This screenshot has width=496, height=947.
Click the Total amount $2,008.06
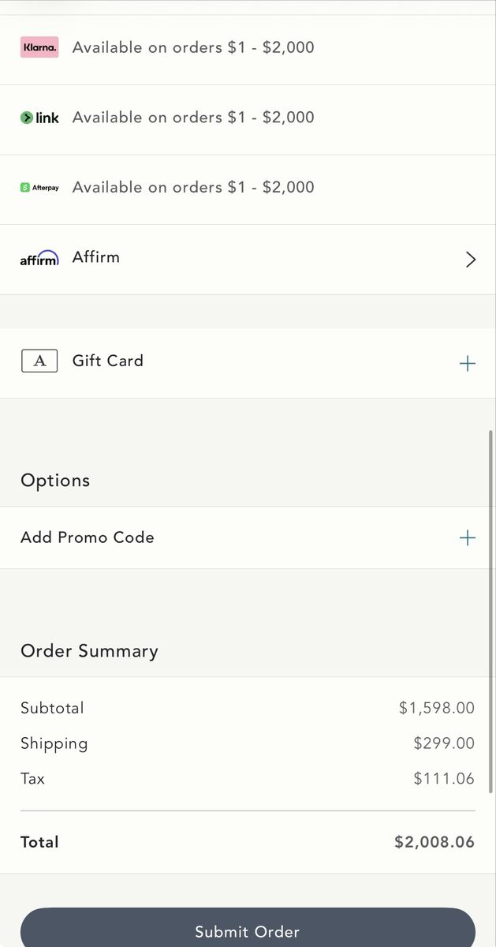tap(434, 842)
